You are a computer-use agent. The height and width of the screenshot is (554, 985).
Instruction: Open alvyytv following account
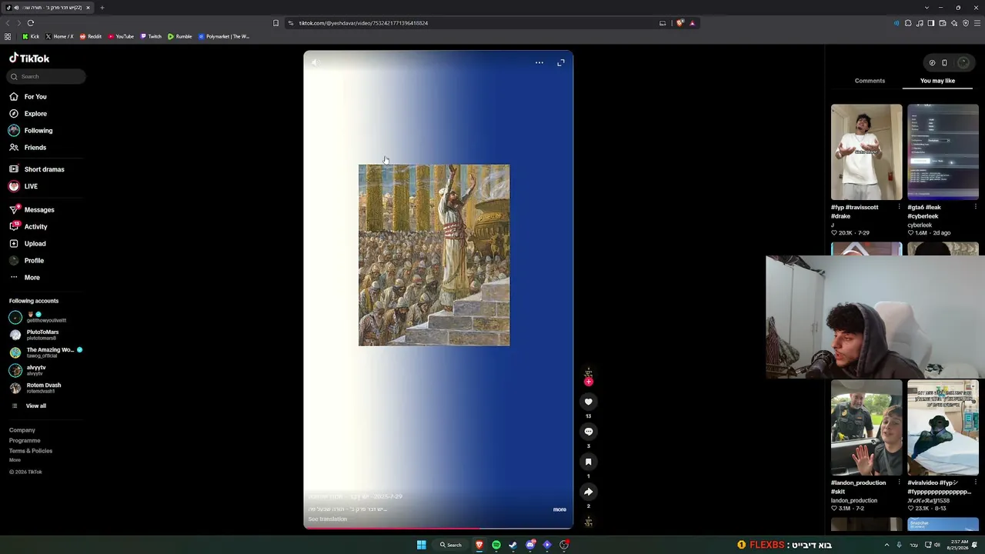pyautogui.click(x=28, y=370)
